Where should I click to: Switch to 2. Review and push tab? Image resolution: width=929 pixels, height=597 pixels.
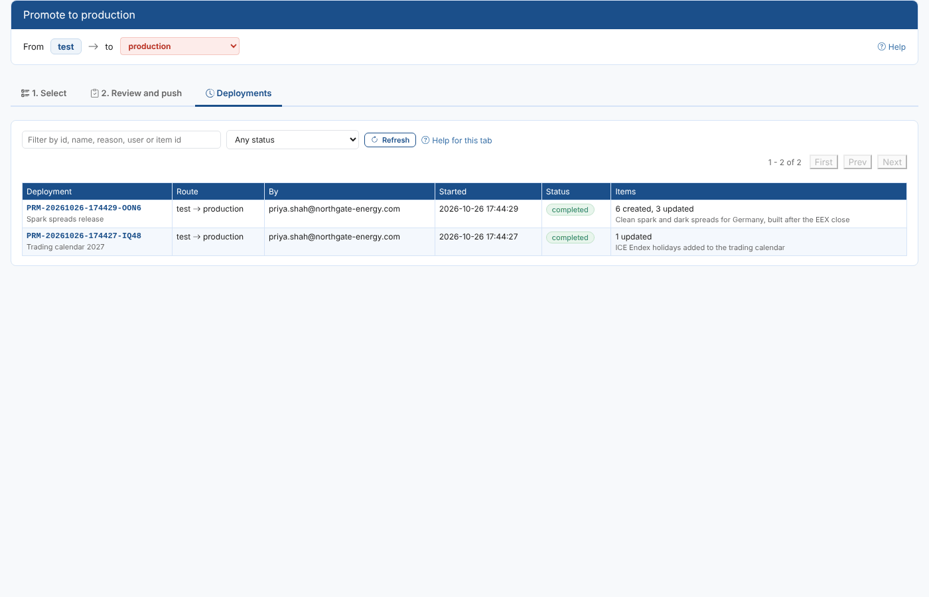click(x=136, y=94)
